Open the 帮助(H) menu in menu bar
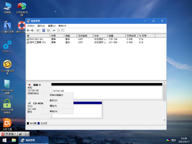Screen dimensions: 192x144 tap(62, 26)
